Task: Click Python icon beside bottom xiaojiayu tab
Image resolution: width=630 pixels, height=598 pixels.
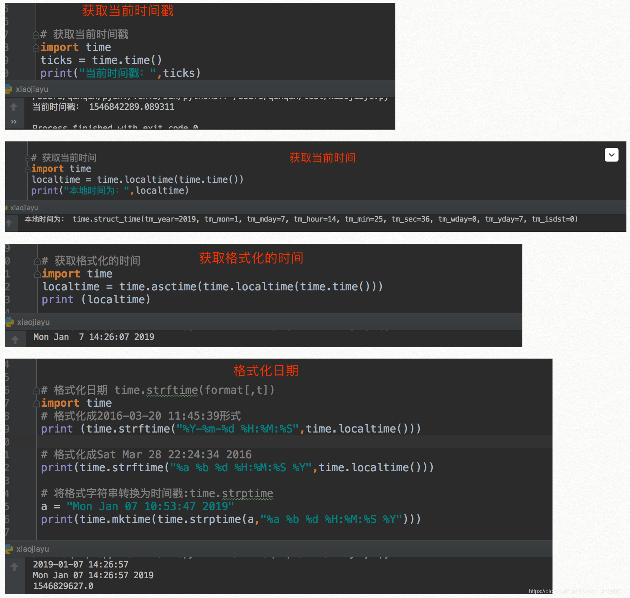Action: pos(9,549)
